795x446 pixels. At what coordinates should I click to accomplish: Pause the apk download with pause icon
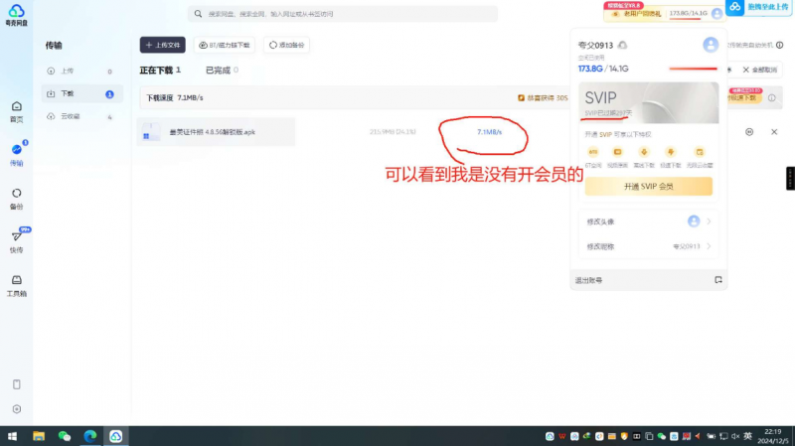[x=749, y=132]
